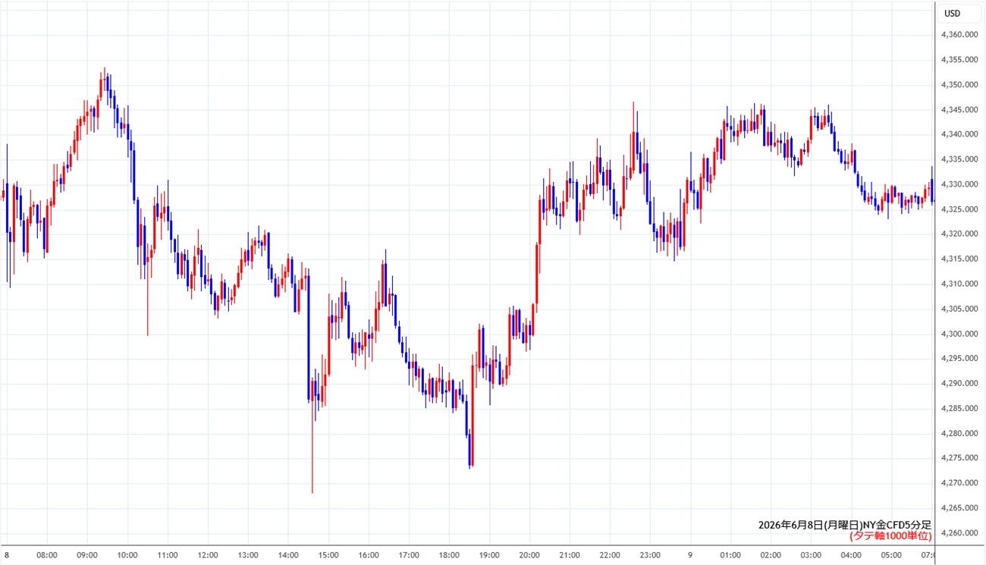Click the 08:00 time axis label
Viewport: 986px width, 565px height.
(47, 555)
